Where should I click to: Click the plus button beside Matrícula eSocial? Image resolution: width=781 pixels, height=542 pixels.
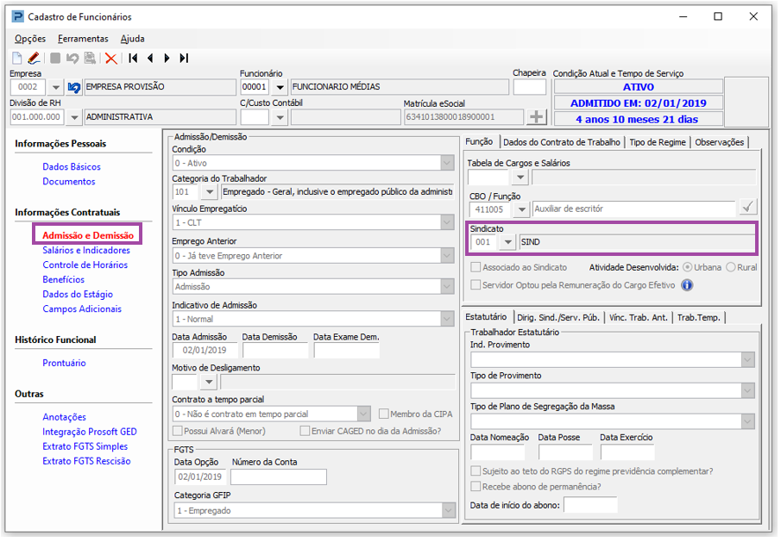[x=537, y=117]
